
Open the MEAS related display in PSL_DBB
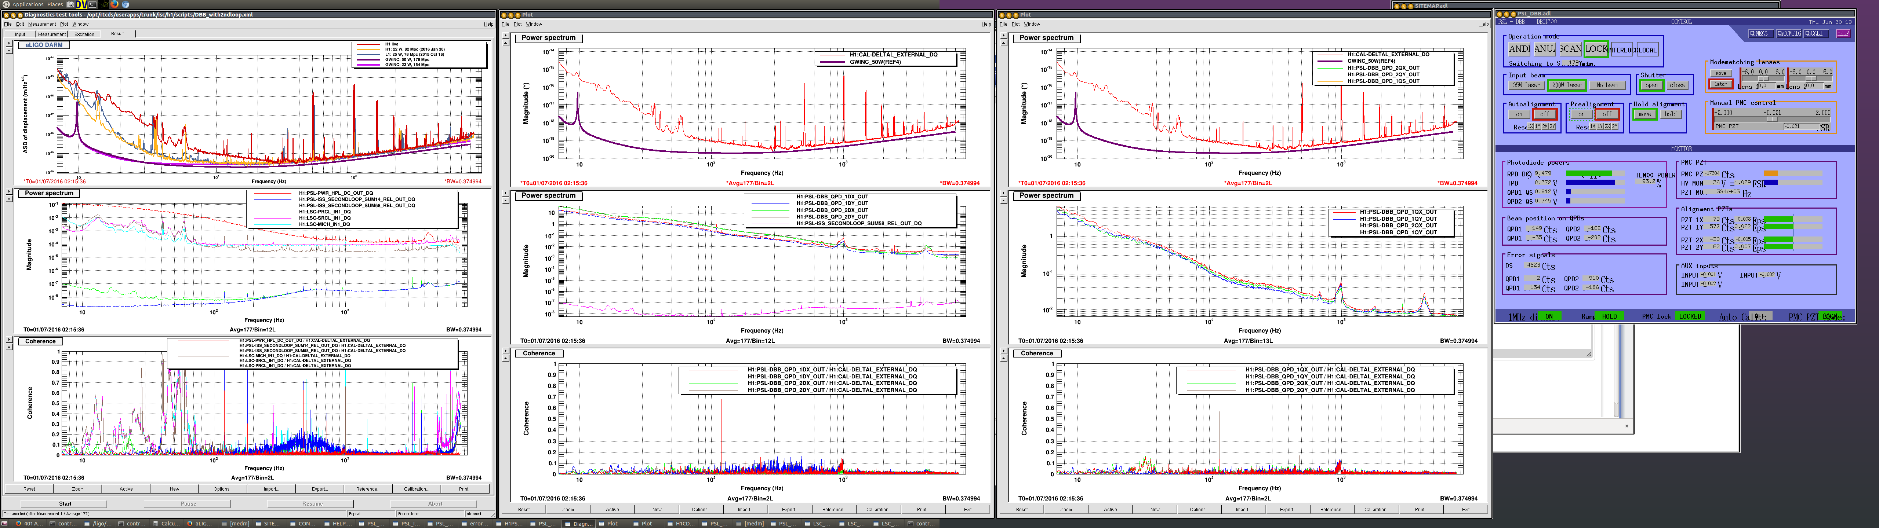1762,33
